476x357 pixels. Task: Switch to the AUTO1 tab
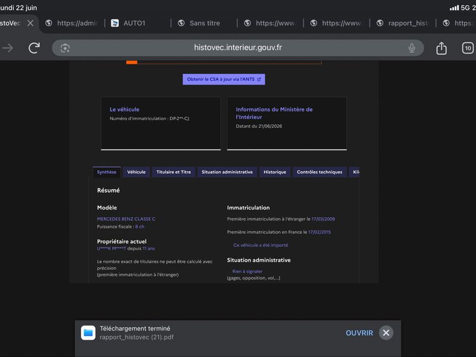pos(134,23)
